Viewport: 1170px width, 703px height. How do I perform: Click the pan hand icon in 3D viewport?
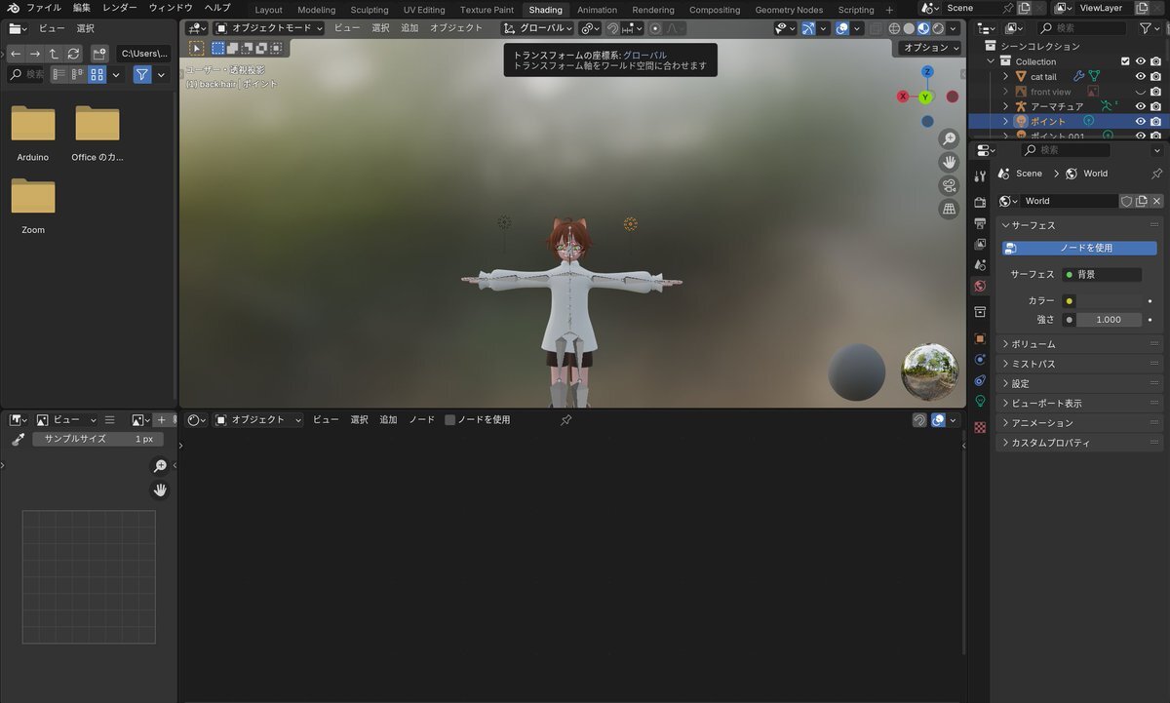point(949,163)
